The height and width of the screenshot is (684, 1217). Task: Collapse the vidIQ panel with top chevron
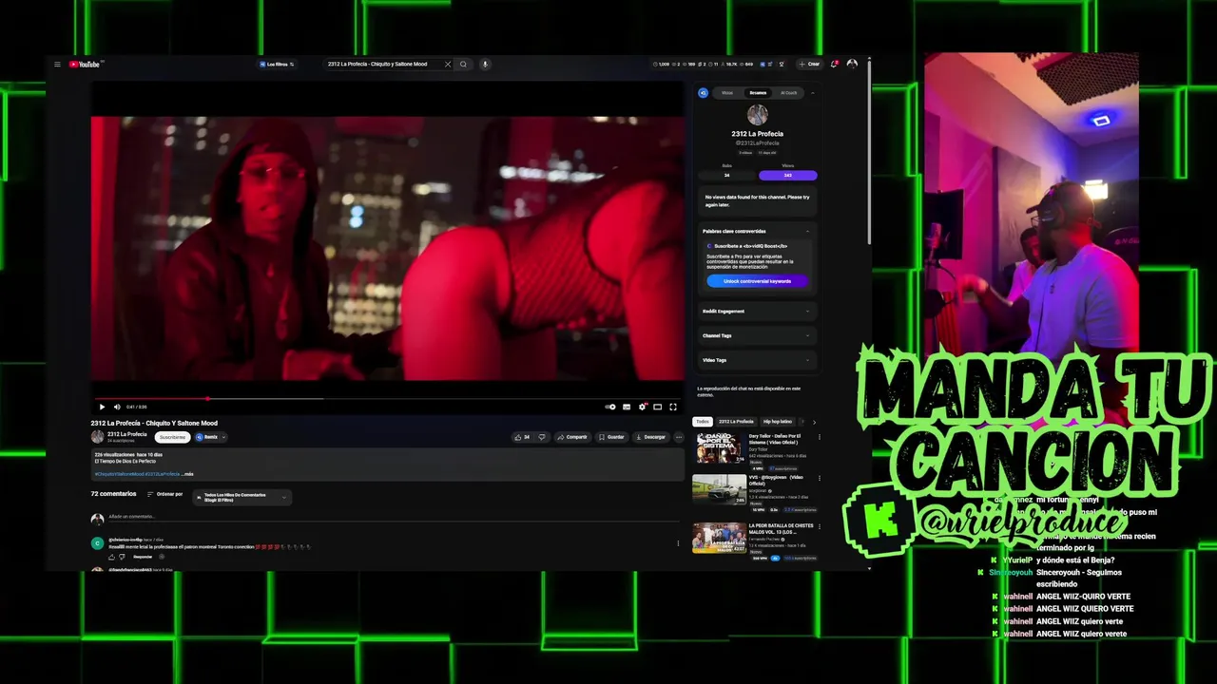(x=813, y=93)
